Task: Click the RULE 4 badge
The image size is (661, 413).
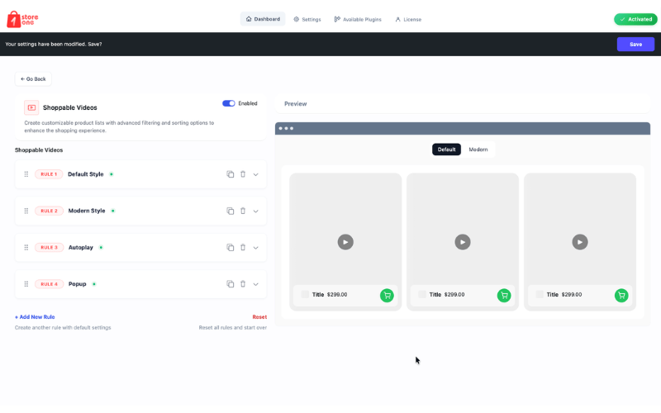Action: click(x=49, y=284)
